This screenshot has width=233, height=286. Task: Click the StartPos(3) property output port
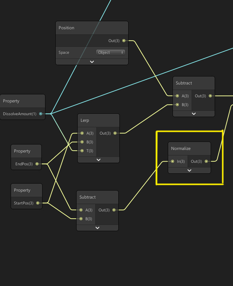coord(38,203)
